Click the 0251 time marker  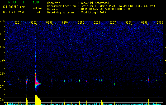coord(18,23)
